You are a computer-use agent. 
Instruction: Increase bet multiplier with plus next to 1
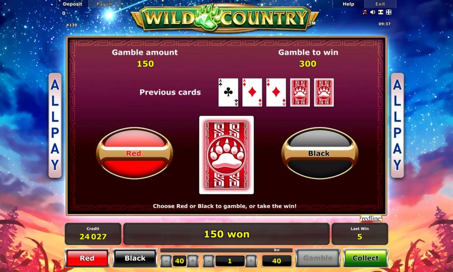pyautogui.click(x=251, y=261)
